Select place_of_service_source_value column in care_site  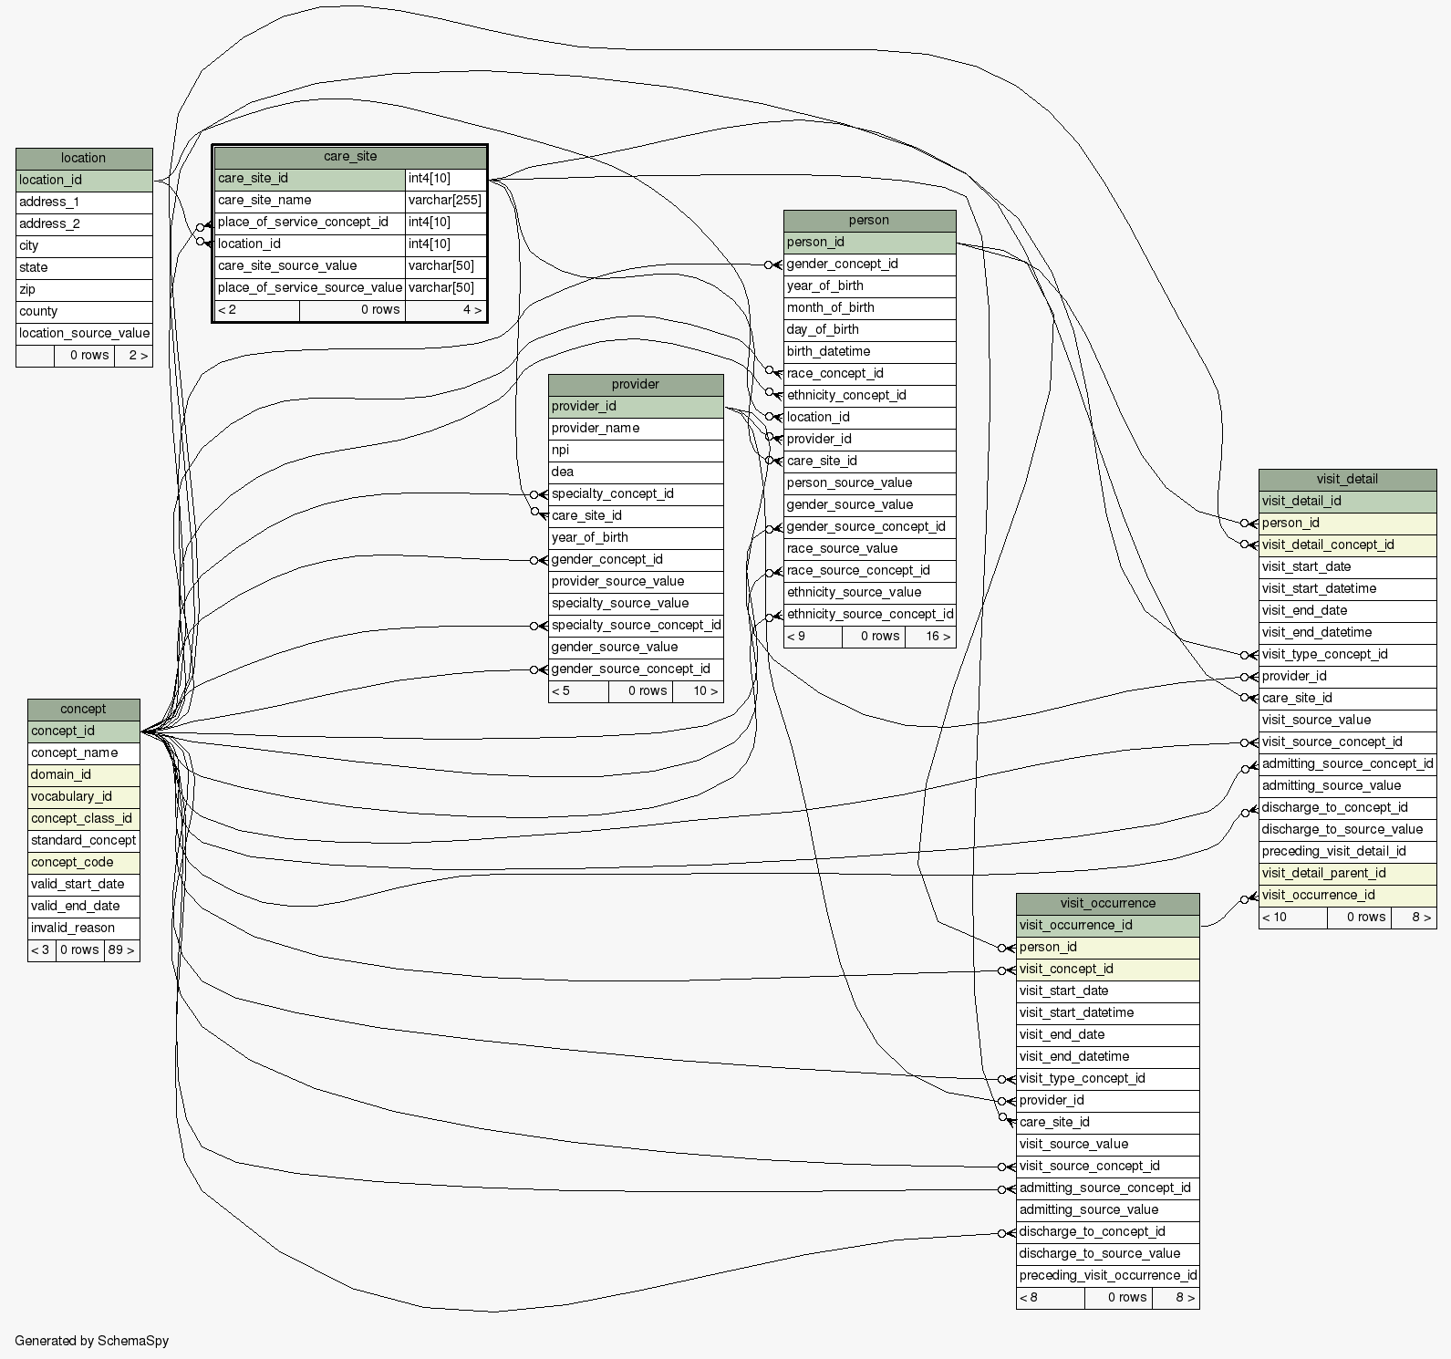tap(309, 288)
